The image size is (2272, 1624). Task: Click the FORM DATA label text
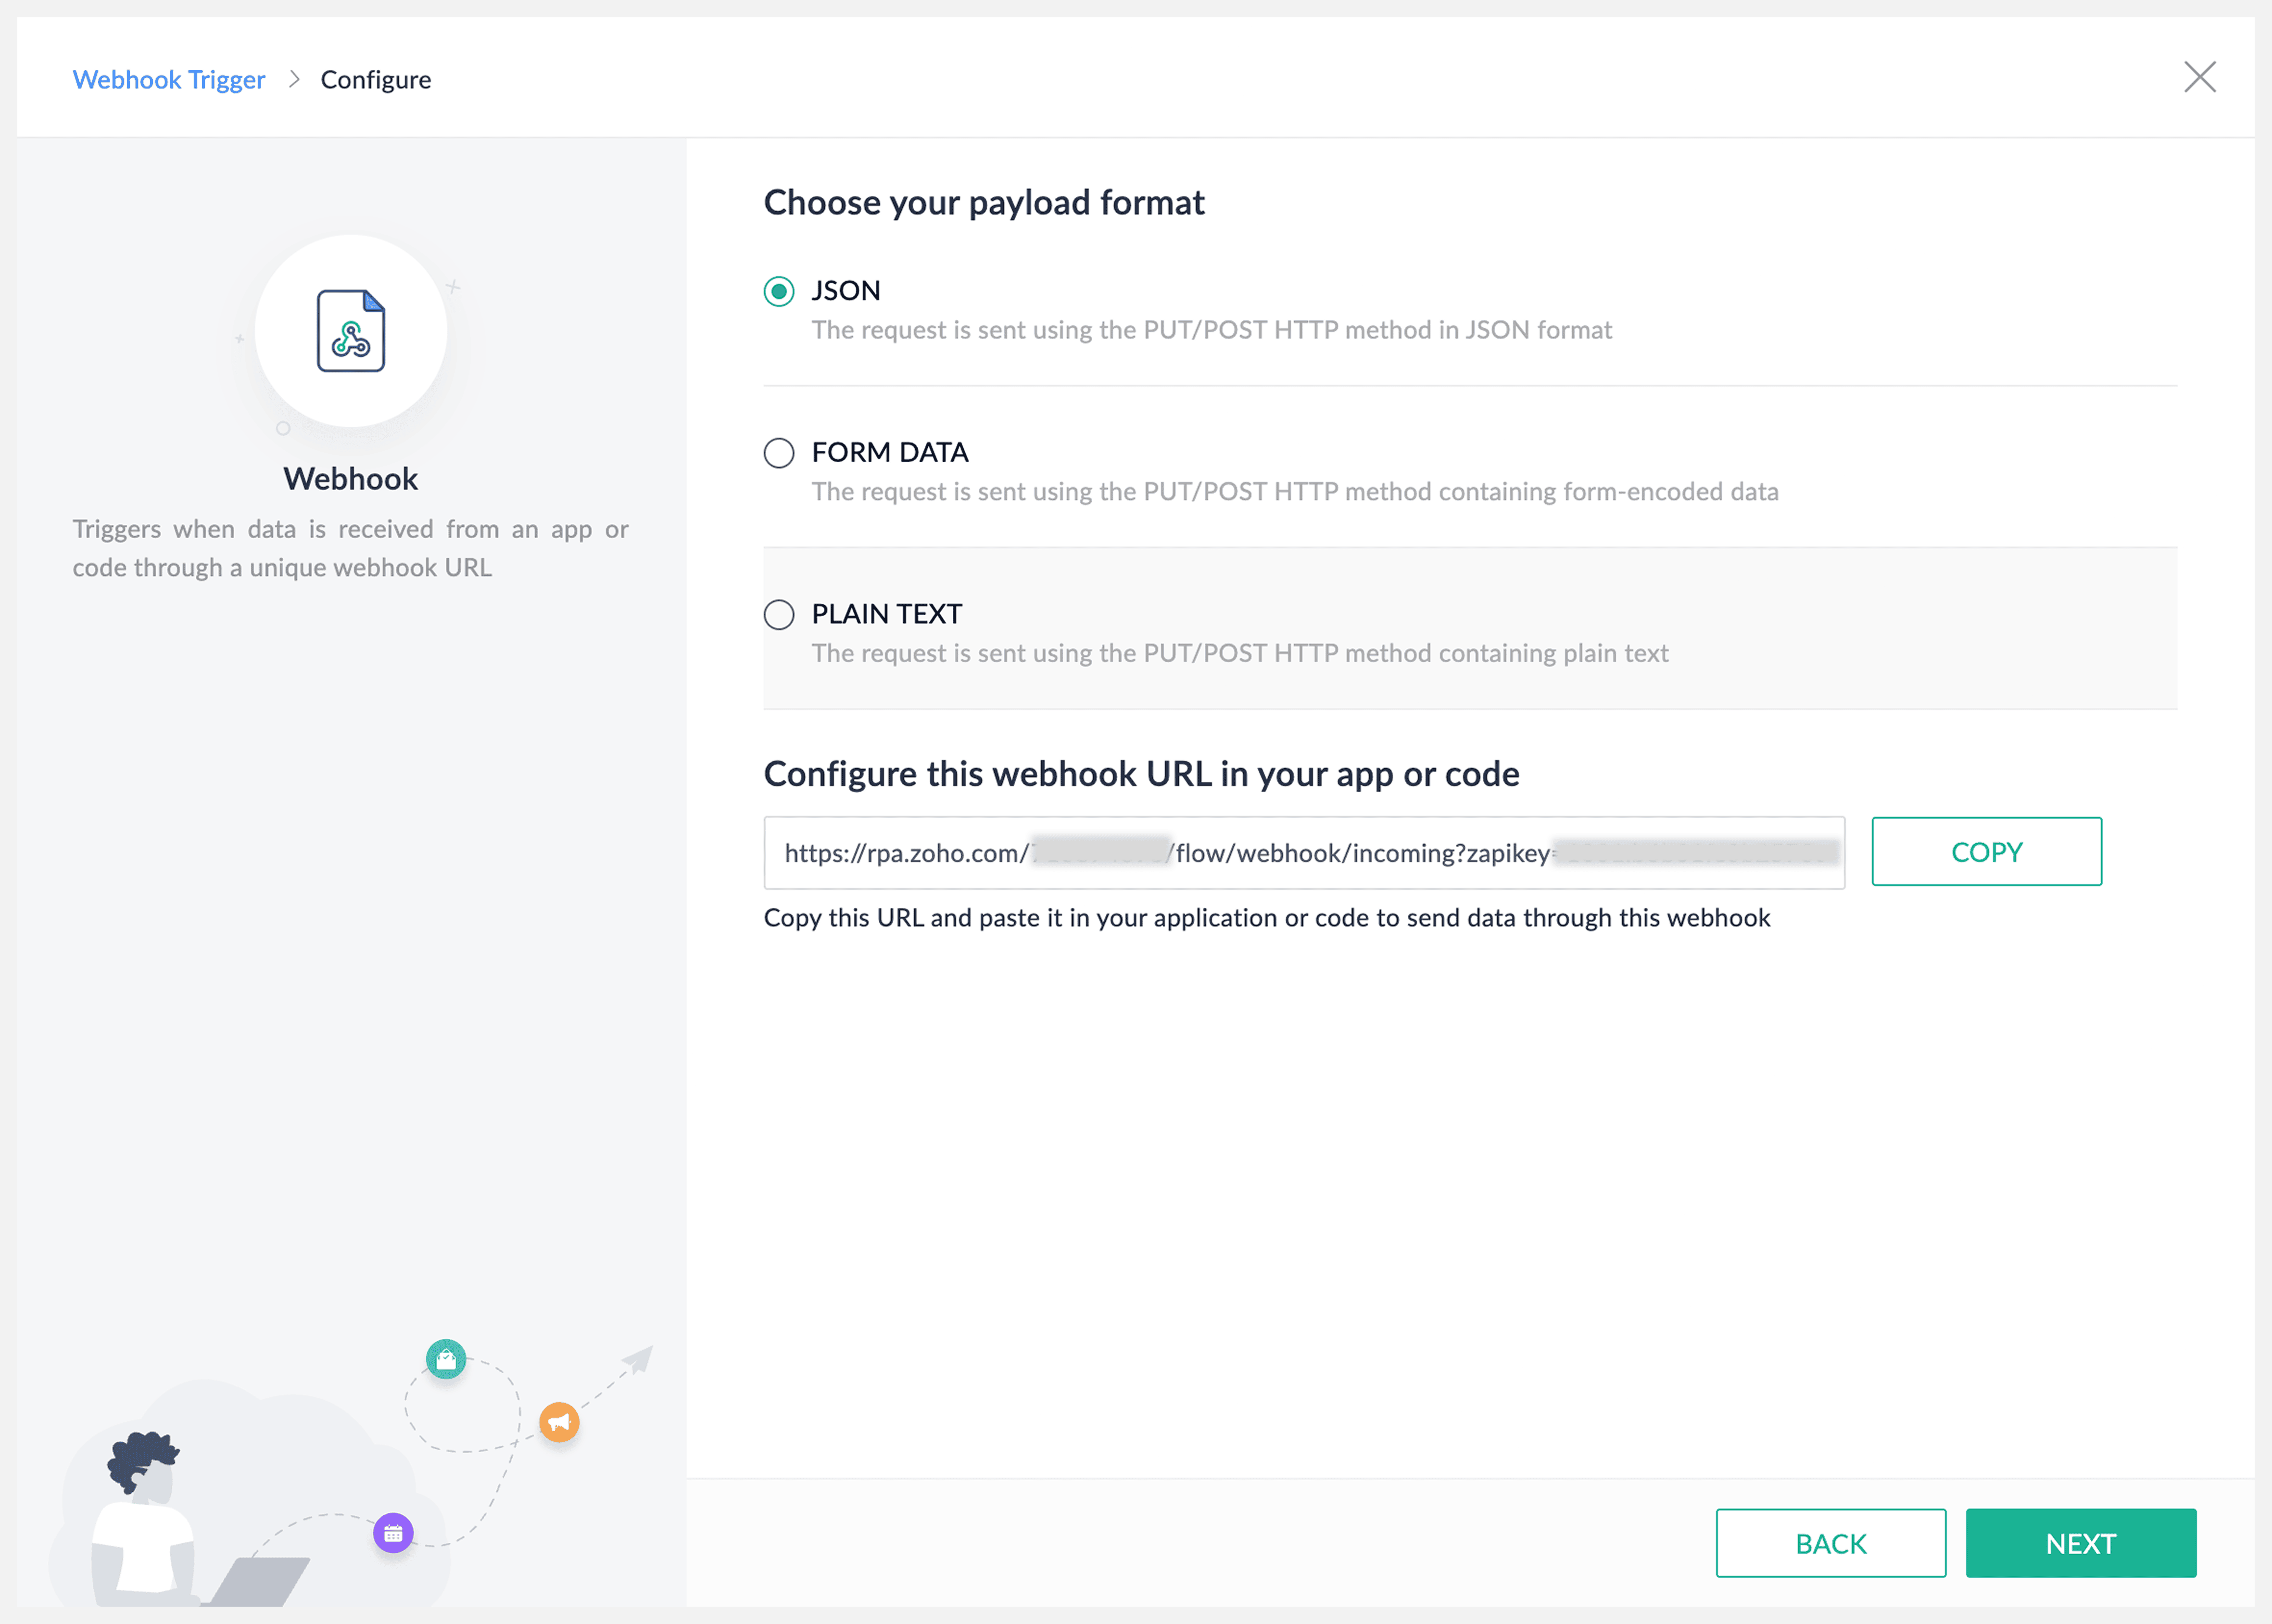[890, 452]
